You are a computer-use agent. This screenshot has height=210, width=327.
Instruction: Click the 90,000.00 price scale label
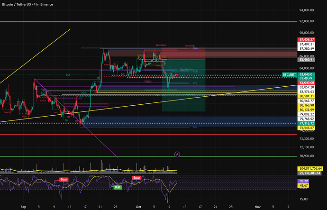(307, 33)
